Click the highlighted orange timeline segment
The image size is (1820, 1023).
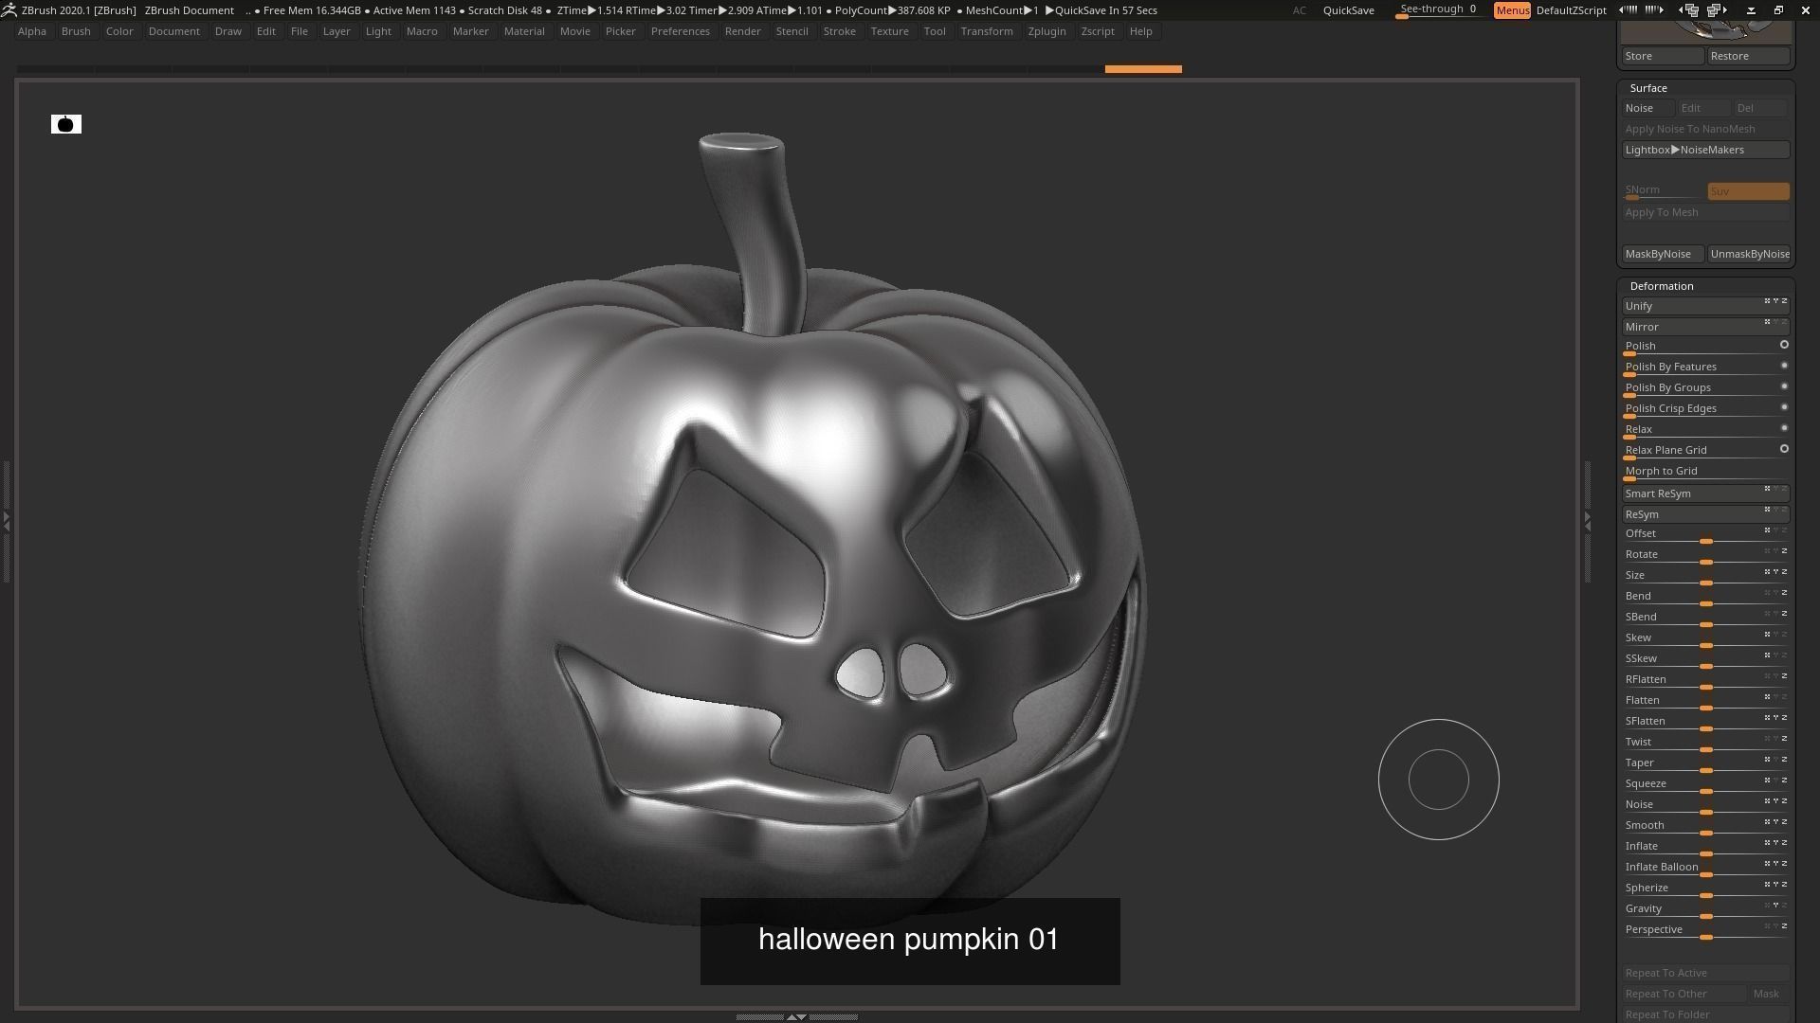pos(1143,69)
